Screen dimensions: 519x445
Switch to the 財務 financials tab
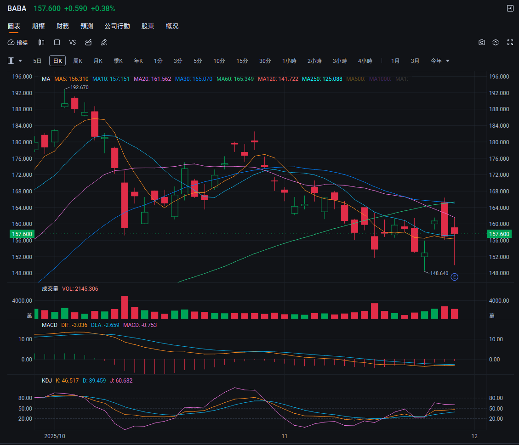[63, 26]
